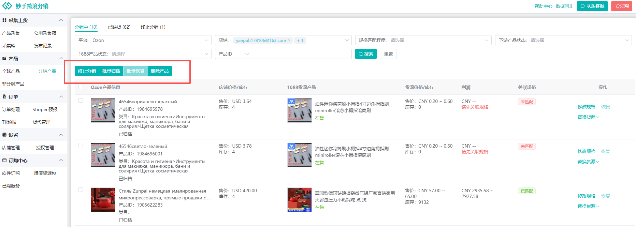636x227 pixels.
Task: Click the 联系客服 chat button
Action: [x=592, y=6]
